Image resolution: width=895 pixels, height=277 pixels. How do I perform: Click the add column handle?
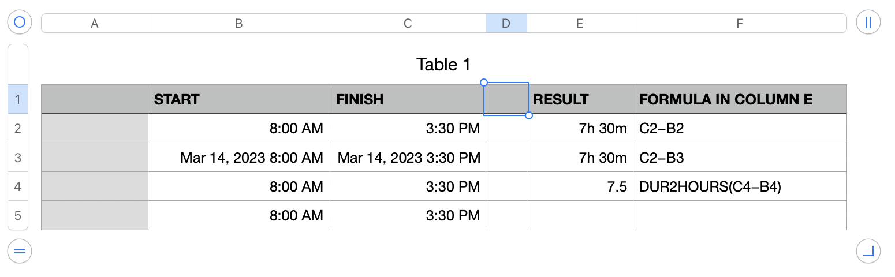click(868, 23)
